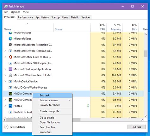Open the View menu
The width and height of the screenshot is (150, 136).
click(26, 12)
